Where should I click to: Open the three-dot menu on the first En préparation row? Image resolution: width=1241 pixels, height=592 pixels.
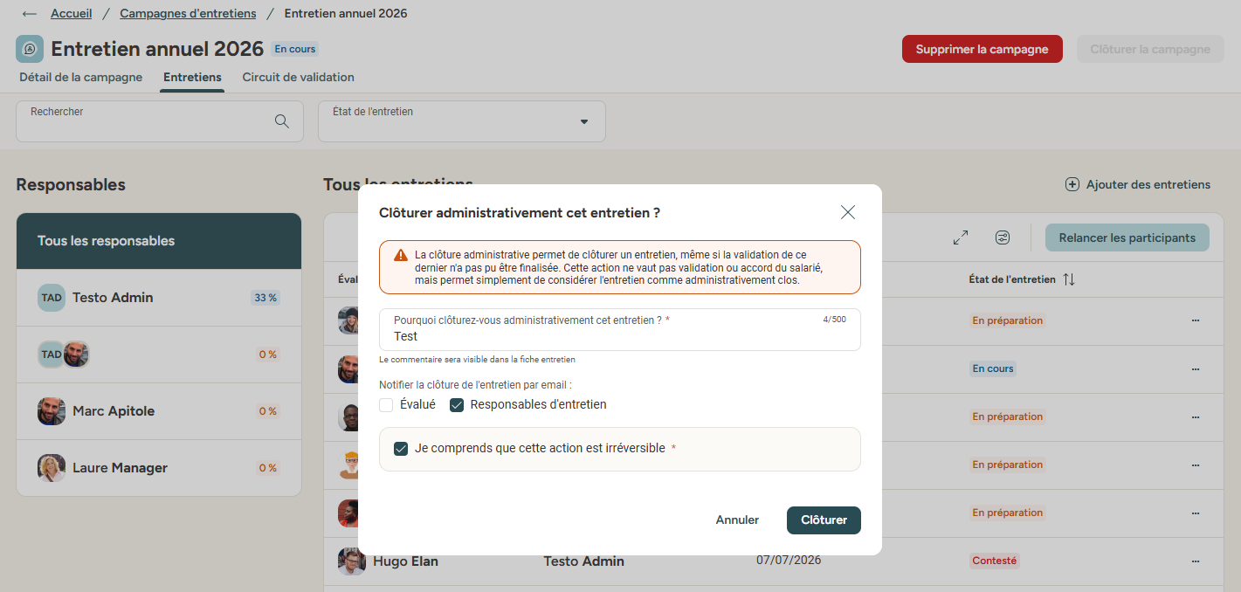click(1196, 320)
